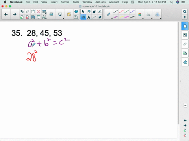The width and height of the screenshot is (189, 141).
Task: Select the Text tool
Action: click(x=89, y=17)
